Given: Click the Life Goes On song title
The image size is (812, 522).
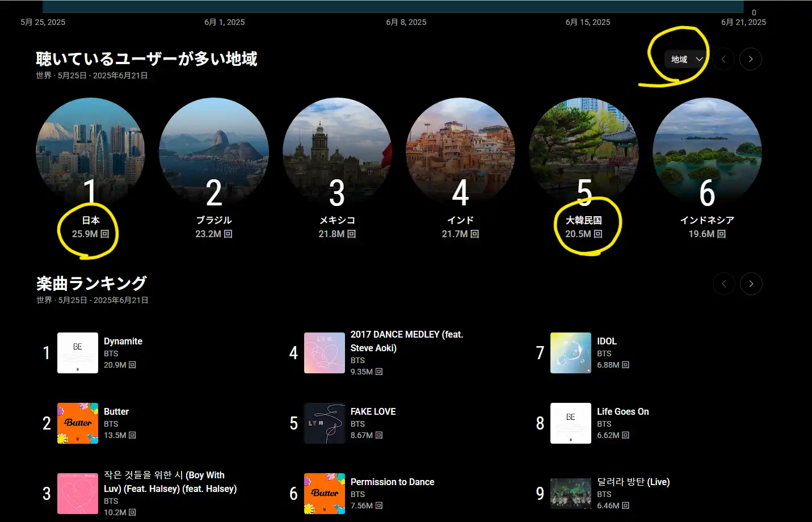Looking at the screenshot, I should (x=622, y=411).
